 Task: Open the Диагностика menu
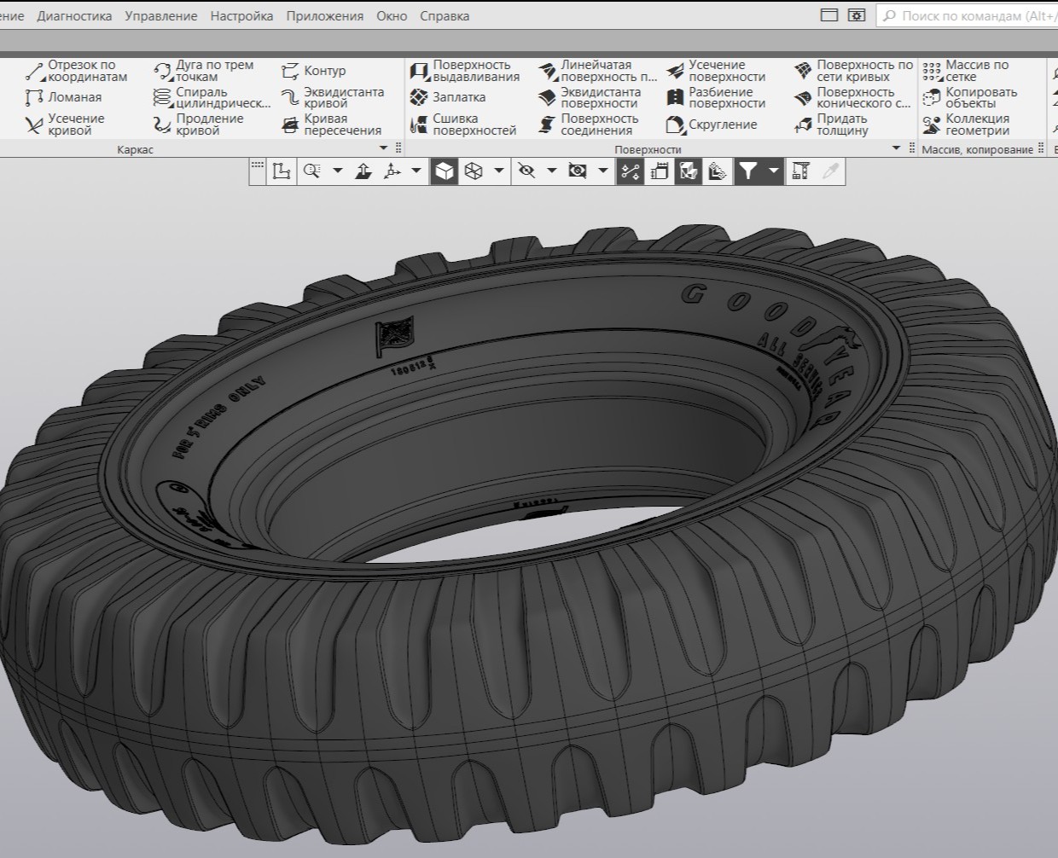[74, 15]
